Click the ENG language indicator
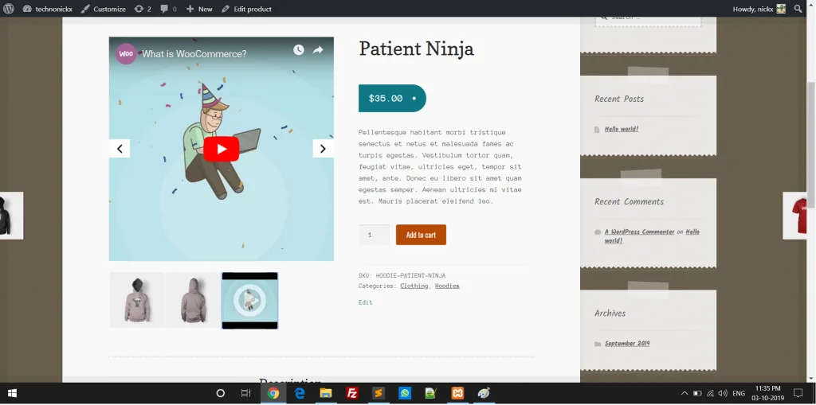Viewport: 816px width, 405px height. (x=739, y=394)
